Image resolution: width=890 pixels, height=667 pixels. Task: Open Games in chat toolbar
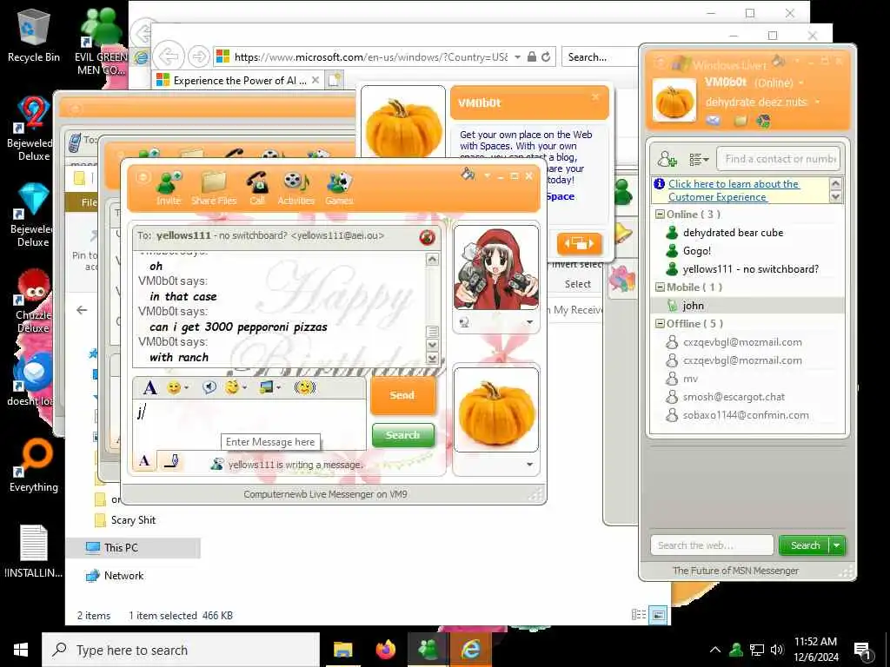(339, 188)
